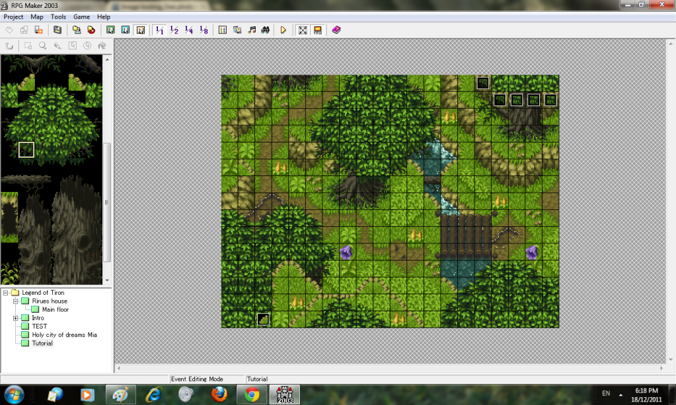Set map zoom scale to 1/1
Screen dimensions: 676x405
pyautogui.click(x=159, y=30)
